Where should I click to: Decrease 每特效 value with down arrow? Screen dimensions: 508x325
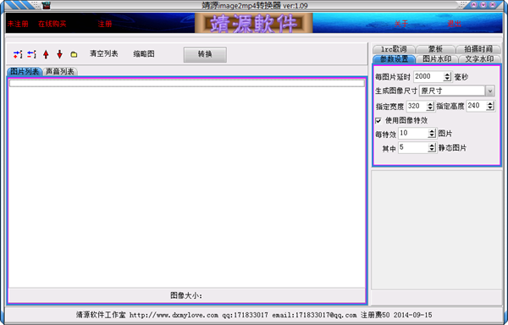pyautogui.click(x=432, y=135)
